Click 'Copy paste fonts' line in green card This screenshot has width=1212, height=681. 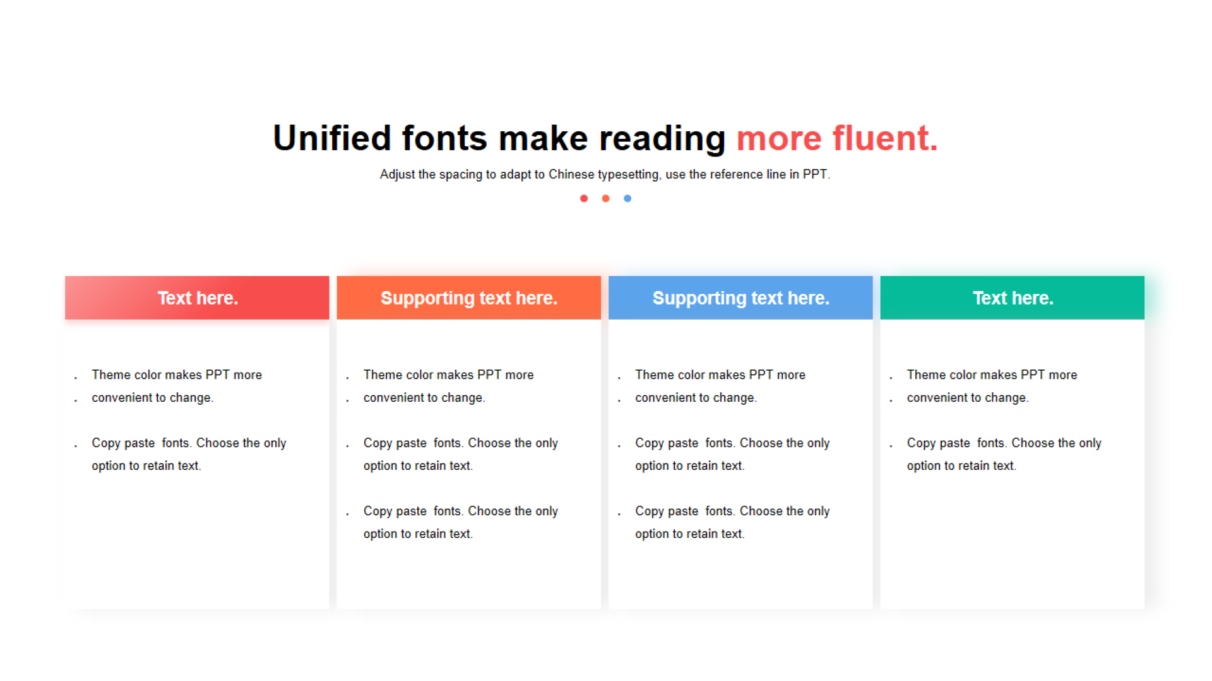click(1004, 443)
